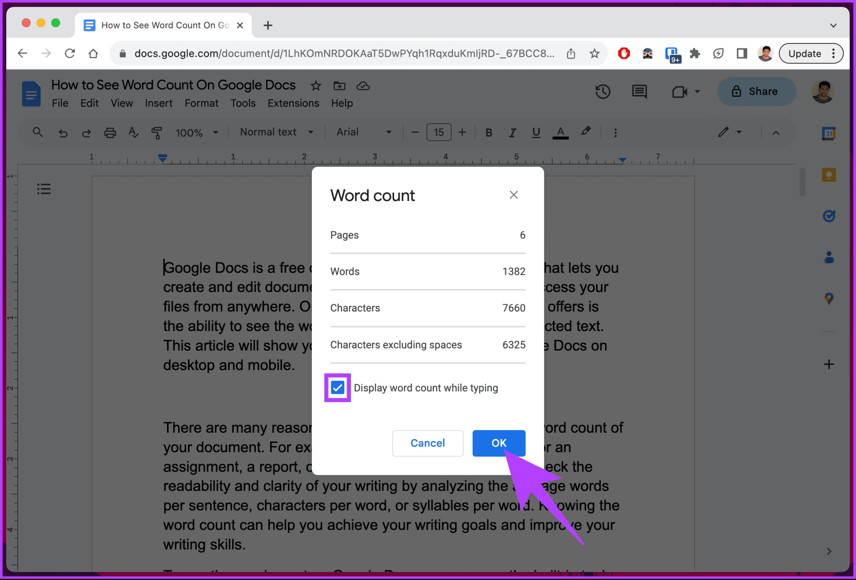Open version history clock icon
Image resolution: width=856 pixels, height=580 pixels.
coord(602,92)
